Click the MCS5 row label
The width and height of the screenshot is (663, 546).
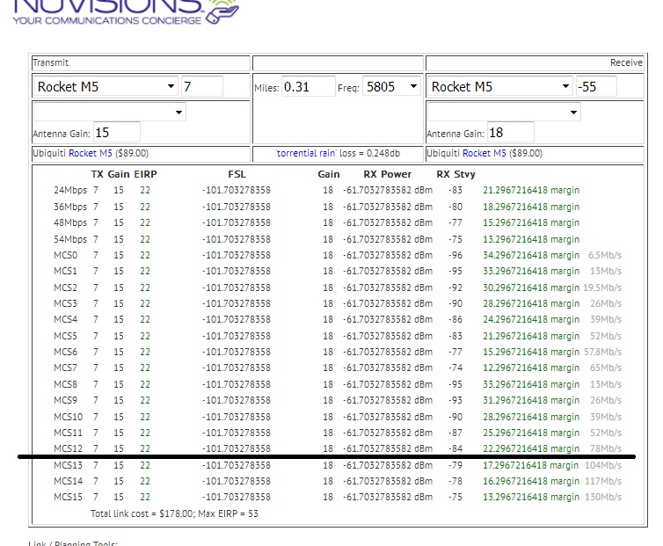pyautogui.click(x=66, y=336)
